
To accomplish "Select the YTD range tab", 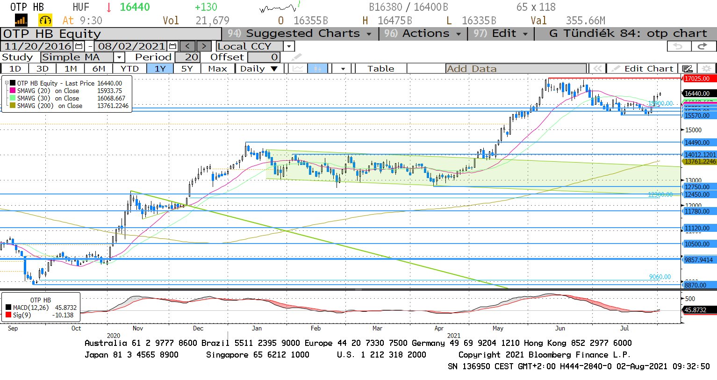I will pyautogui.click(x=129, y=68).
